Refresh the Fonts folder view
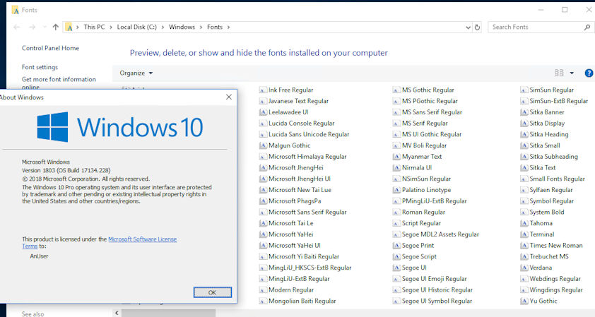The width and height of the screenshot is (595, 317). 477,28
